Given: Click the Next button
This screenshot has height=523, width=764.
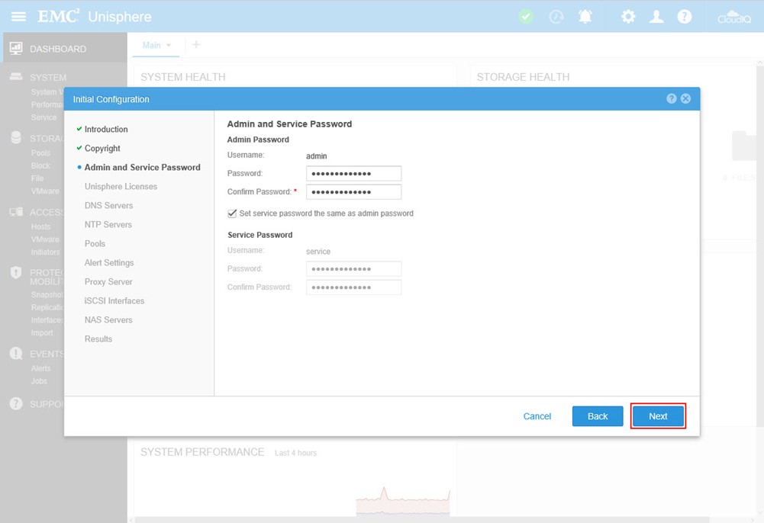Looking at the screenshot, I should 658,416.
